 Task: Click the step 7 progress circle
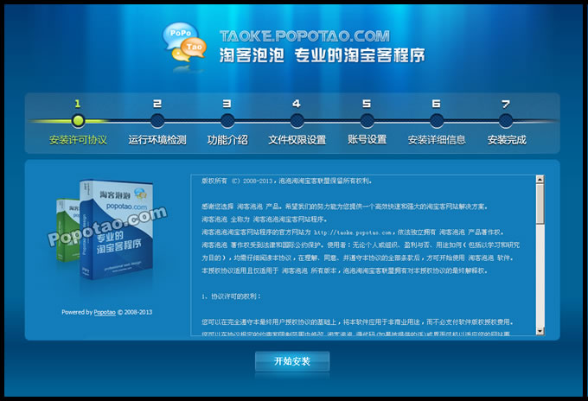(x=506, y=121)
